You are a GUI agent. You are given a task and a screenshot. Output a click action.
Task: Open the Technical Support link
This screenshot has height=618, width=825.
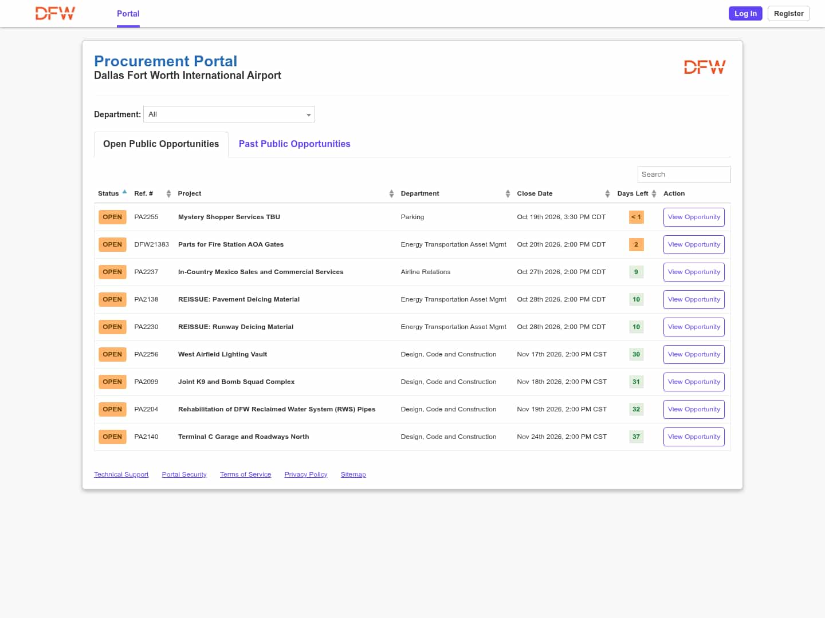coord(121,474)
